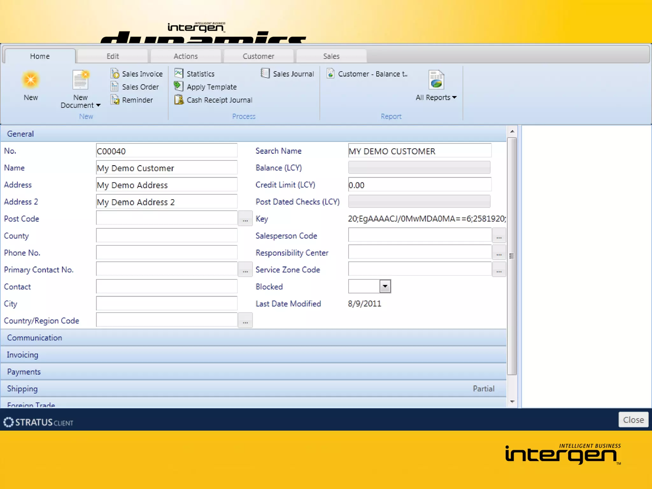Click the Stratus Client logo

pyautogui.click(x=38, y=422)
